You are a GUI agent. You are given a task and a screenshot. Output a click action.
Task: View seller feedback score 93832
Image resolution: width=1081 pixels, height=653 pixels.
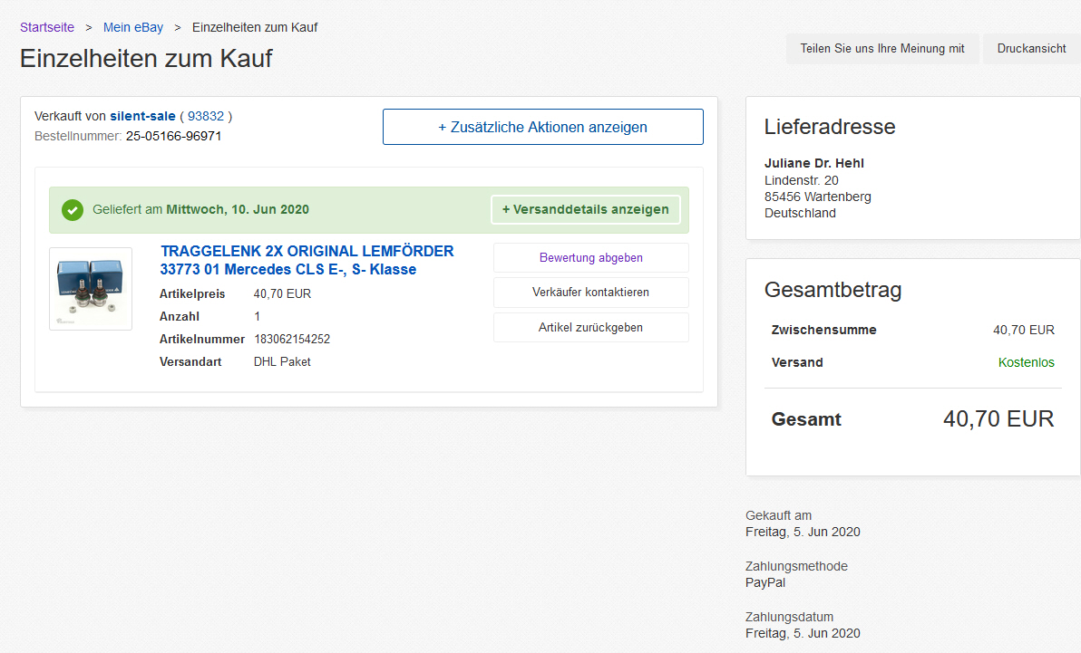pos(206,116)
